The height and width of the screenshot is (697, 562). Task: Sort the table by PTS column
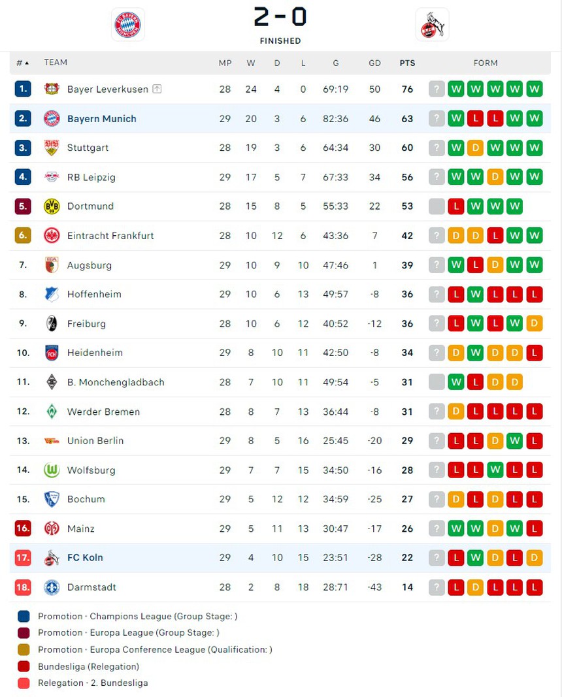pyautogui.click(x=407, y=63)
